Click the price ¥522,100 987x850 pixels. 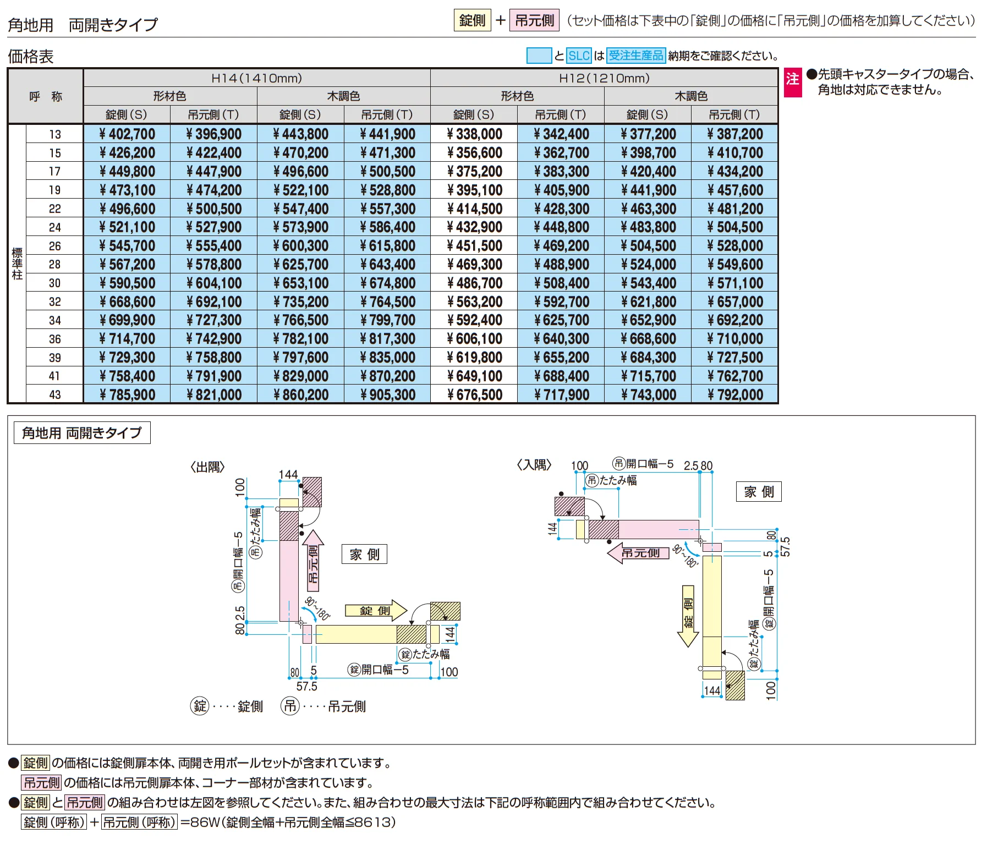click(301, 190)
